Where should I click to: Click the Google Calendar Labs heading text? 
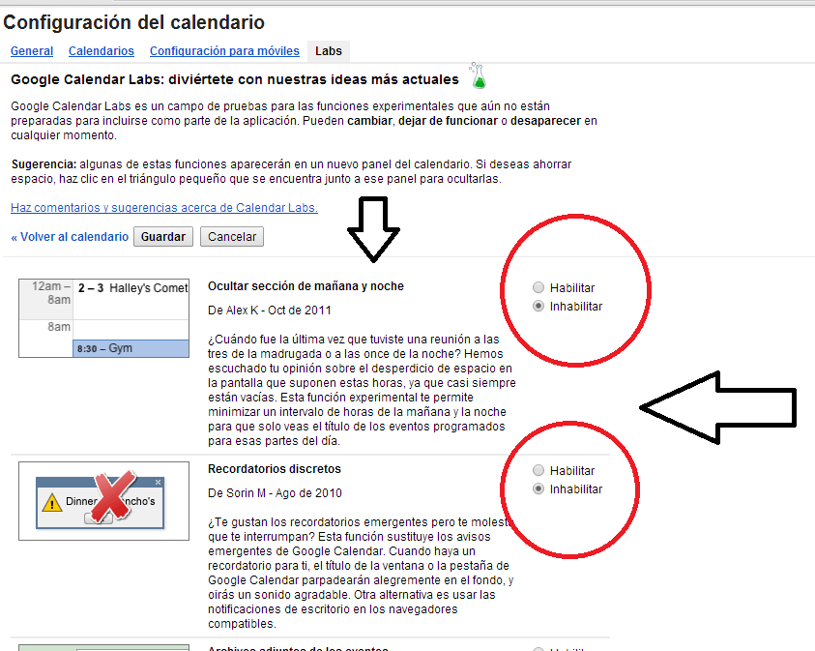click(x=235, y=79)
